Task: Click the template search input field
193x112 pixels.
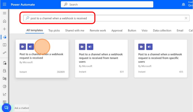Action: click(x=106, y=18)
